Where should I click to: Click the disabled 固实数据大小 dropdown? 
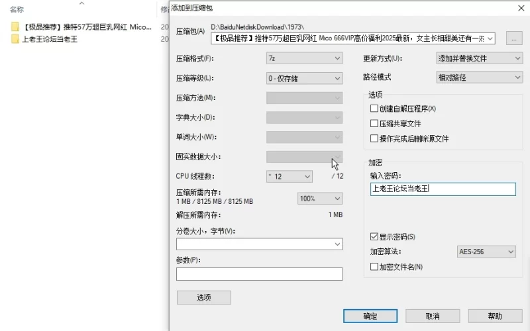[304, 157]
